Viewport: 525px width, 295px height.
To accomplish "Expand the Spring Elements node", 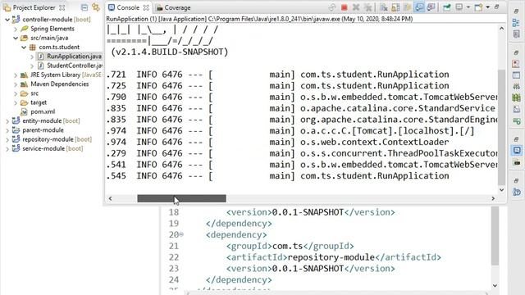I will (16, 29).
